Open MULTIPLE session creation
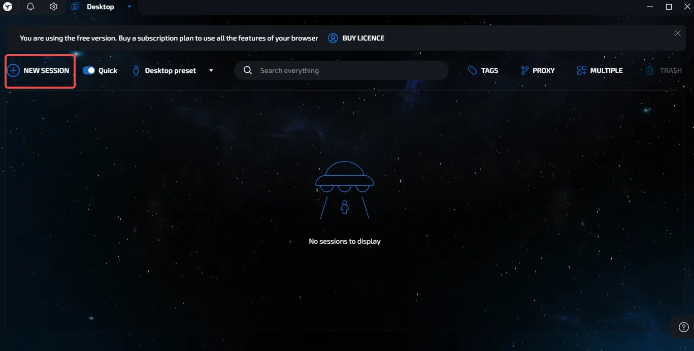The height and width of the screenshot is (351, 694). coord(600,70)
